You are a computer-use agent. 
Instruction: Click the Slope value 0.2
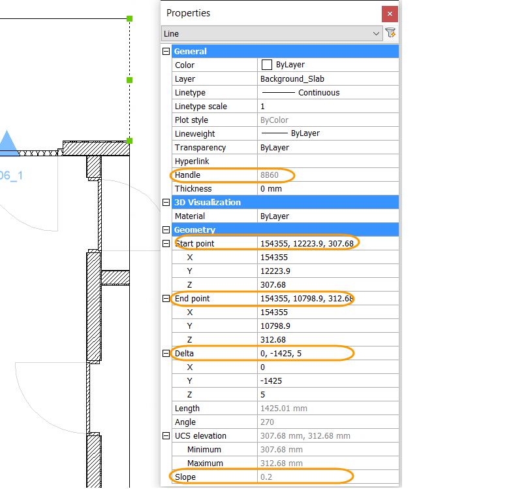tap(266, 477)
